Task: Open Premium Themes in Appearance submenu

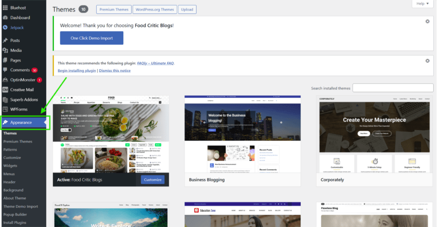Action: click(18, 141)
